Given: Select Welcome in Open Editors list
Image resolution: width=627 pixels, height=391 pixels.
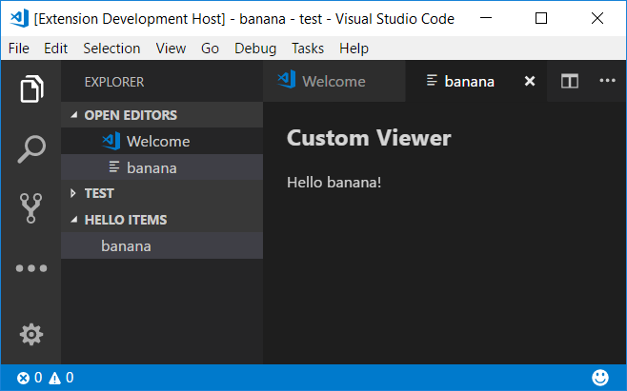Looking at the screenshot, I should point(162,142).
